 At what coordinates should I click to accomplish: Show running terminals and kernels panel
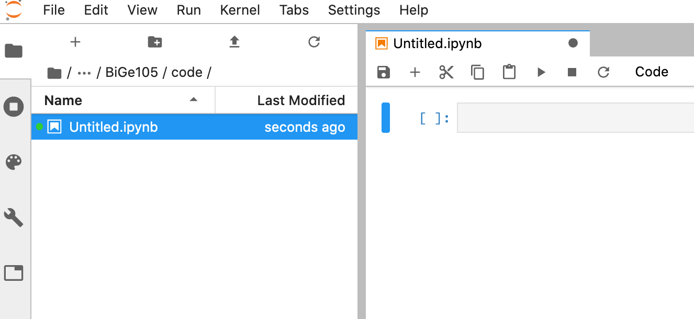point(14,107)
